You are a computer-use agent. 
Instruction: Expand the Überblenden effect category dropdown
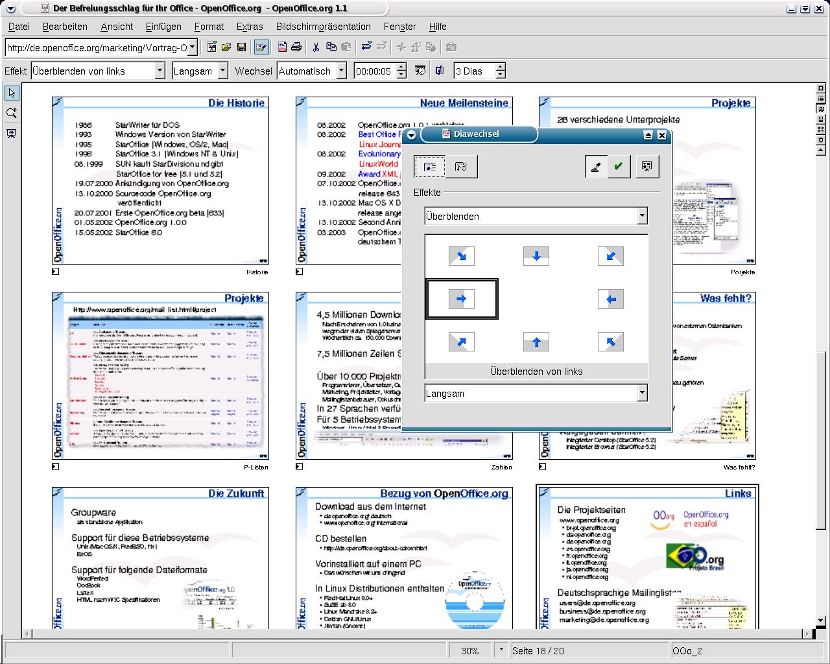642,216
